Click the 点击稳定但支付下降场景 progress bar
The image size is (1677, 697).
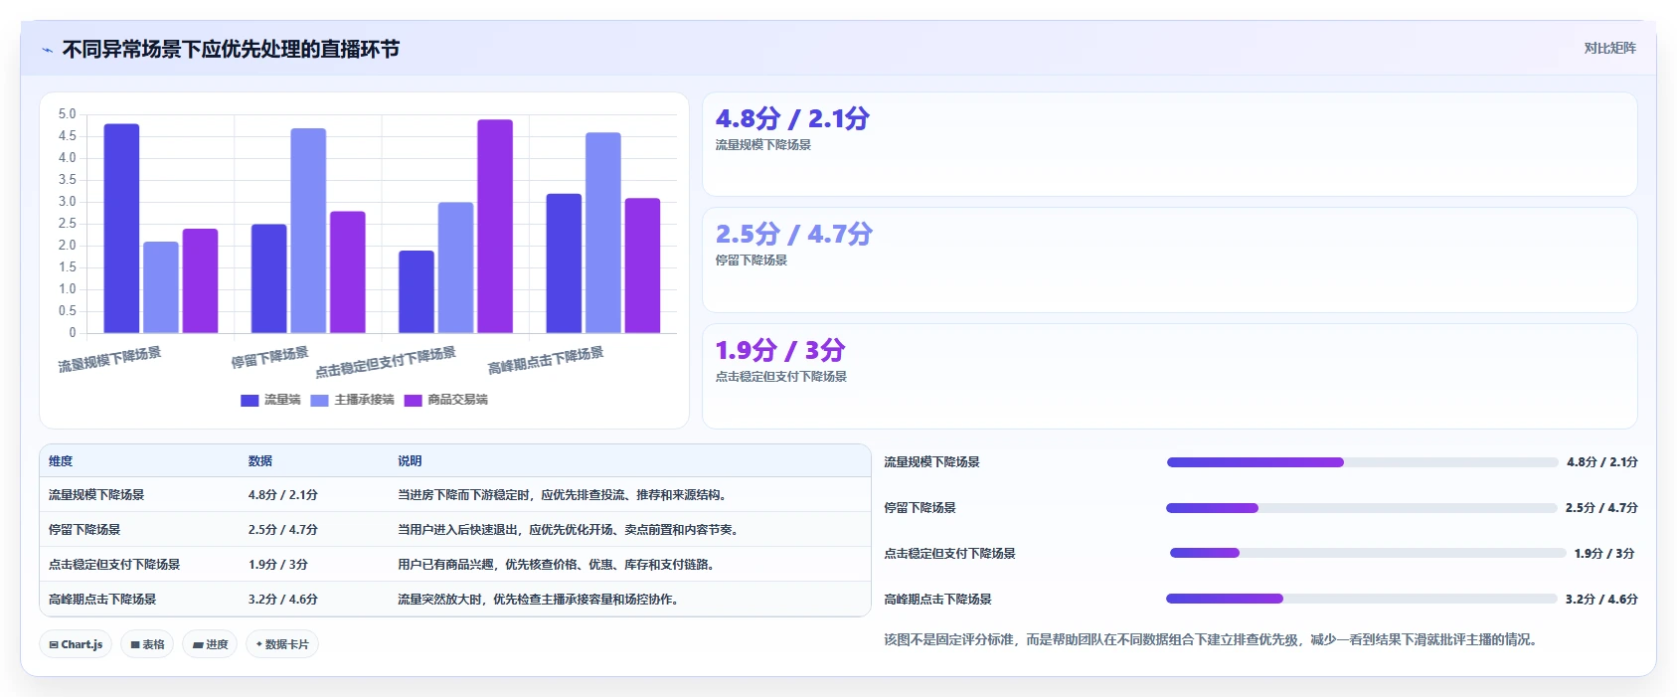click(1368, 553)
